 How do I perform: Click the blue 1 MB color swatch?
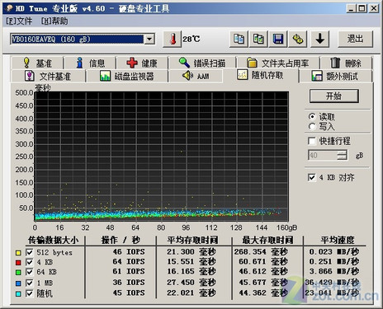[x=18, y=283]
